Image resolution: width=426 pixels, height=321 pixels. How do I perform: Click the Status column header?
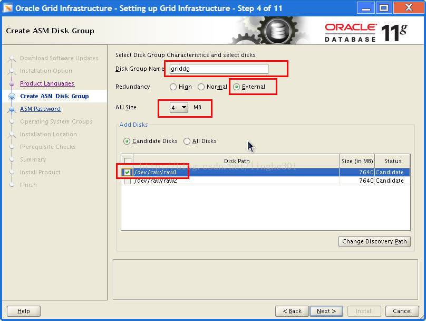pos(393,161)
